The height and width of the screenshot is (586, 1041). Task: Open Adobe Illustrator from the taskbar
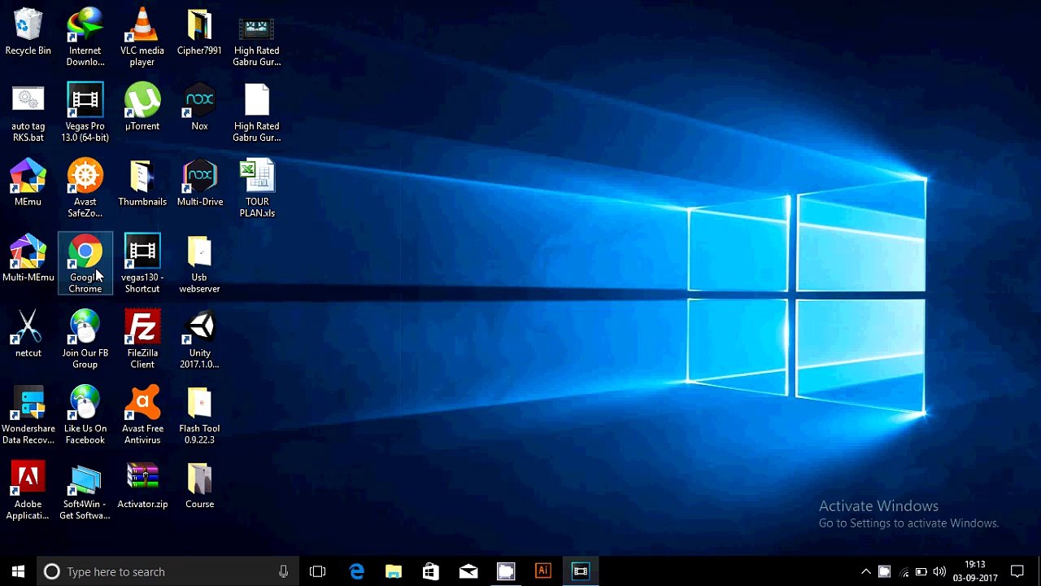pos(543,571)
